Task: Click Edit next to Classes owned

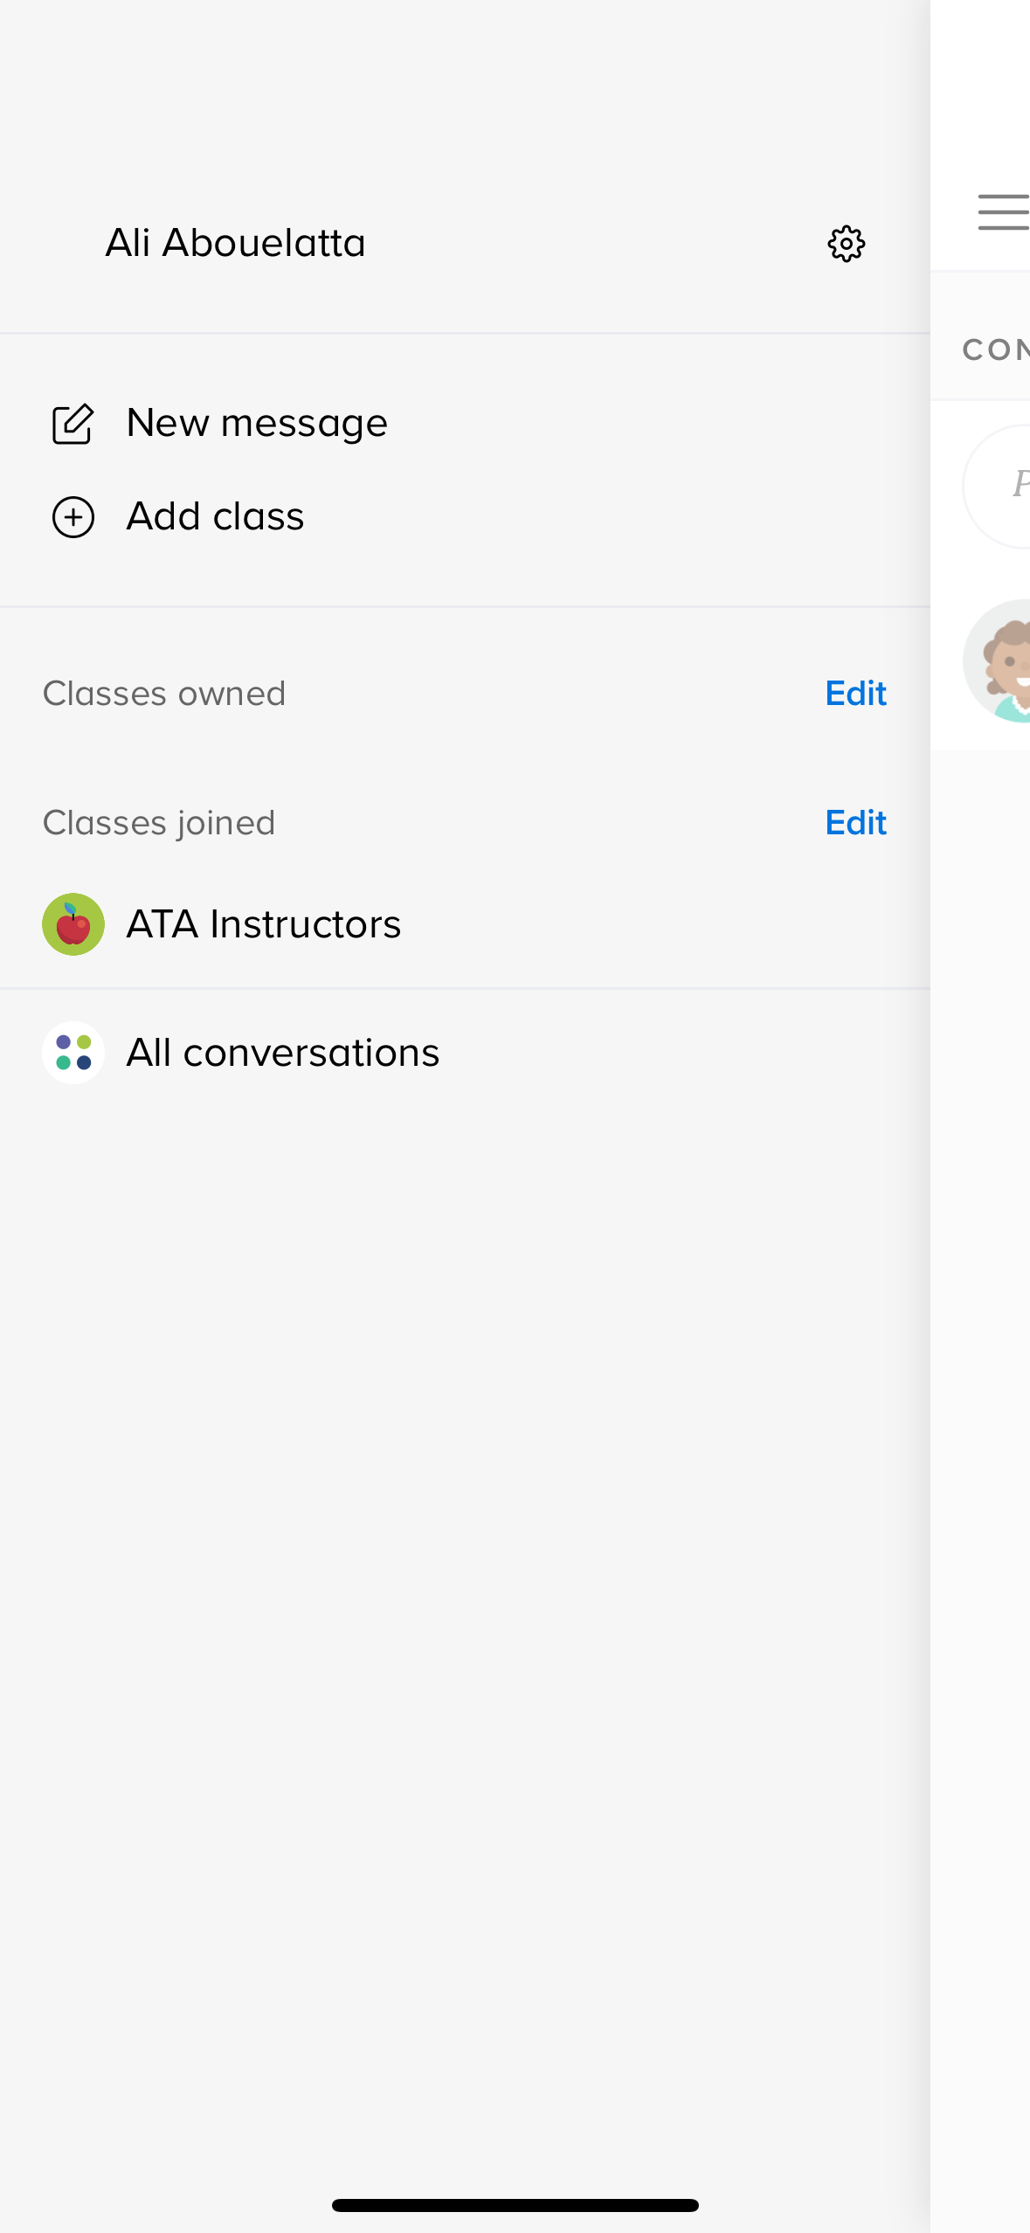Action: 855,693
